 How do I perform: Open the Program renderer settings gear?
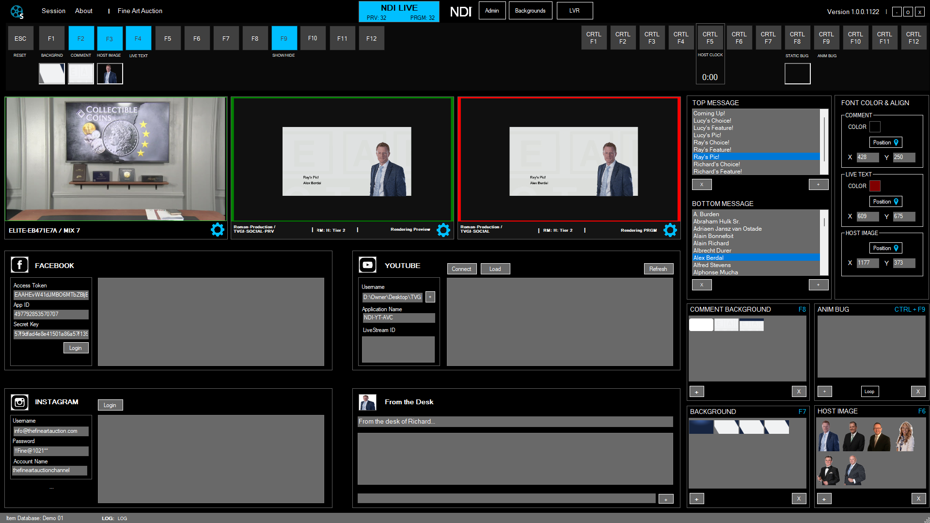pyautogui.click(x=670, y=230)
